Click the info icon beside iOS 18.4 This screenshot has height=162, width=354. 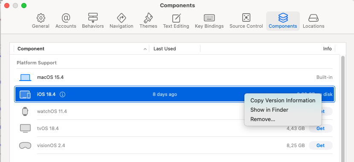coord(63,94)
